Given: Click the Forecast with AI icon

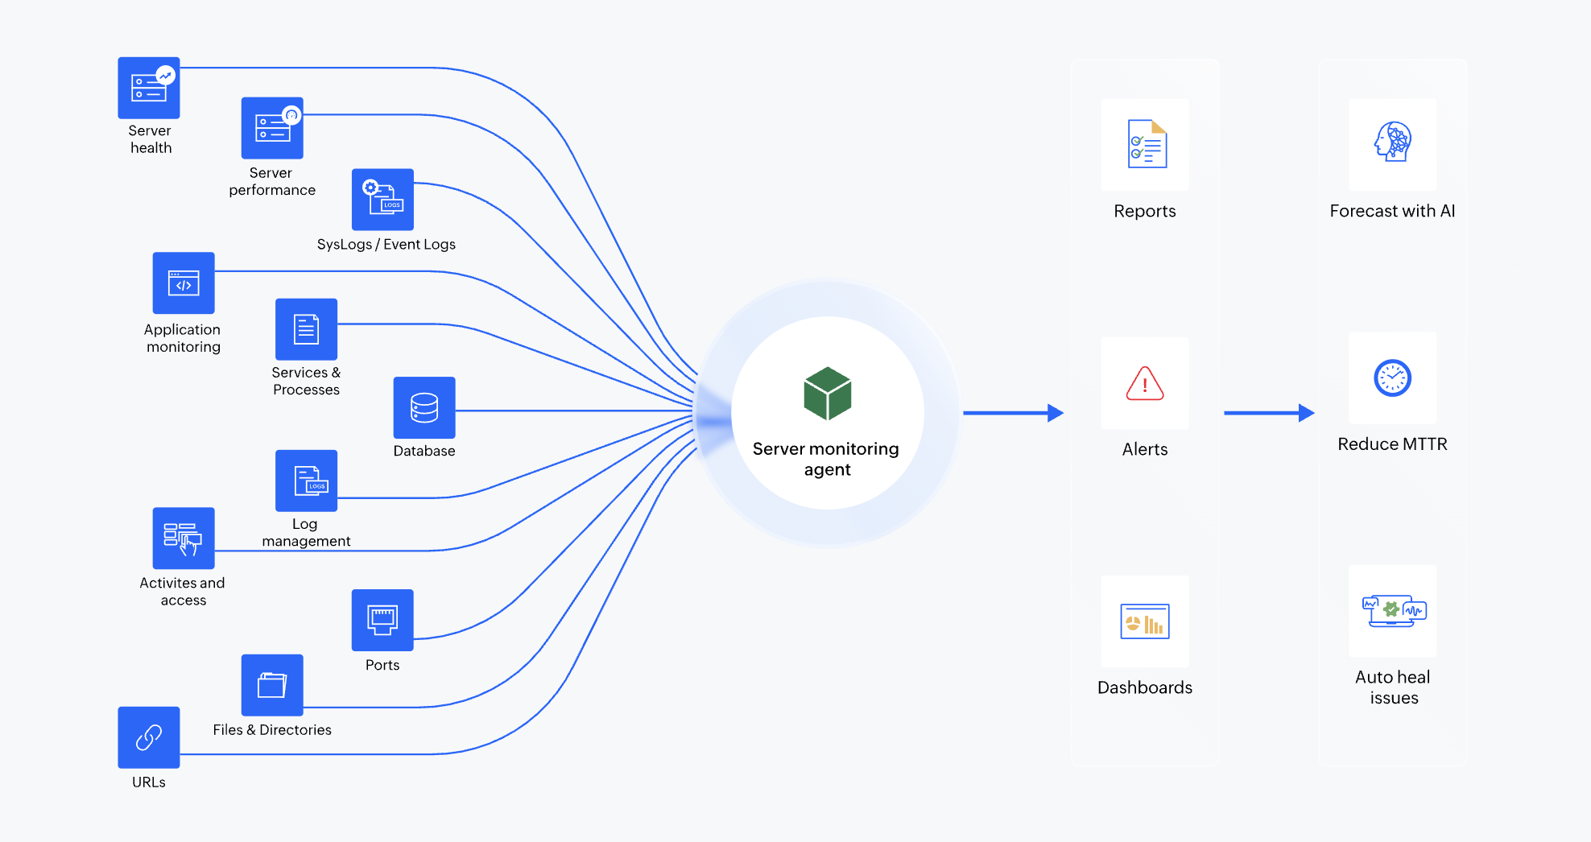Looking at the screenshot, I should coord(1393,144).
